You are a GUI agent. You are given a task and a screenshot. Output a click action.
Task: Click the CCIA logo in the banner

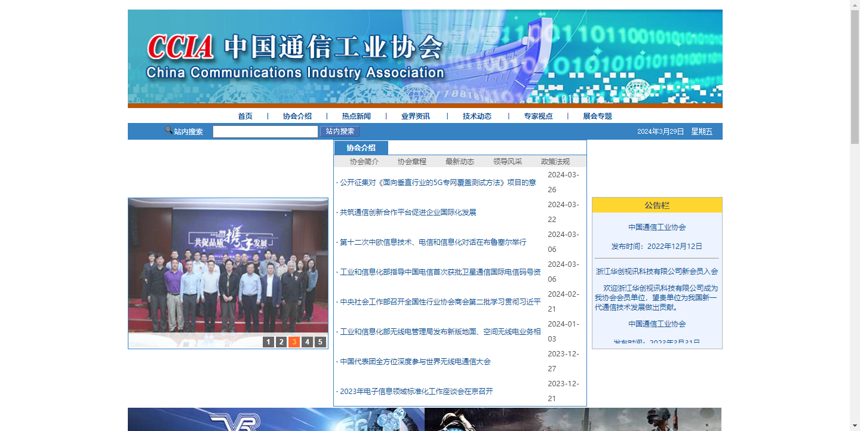[180, 47]
